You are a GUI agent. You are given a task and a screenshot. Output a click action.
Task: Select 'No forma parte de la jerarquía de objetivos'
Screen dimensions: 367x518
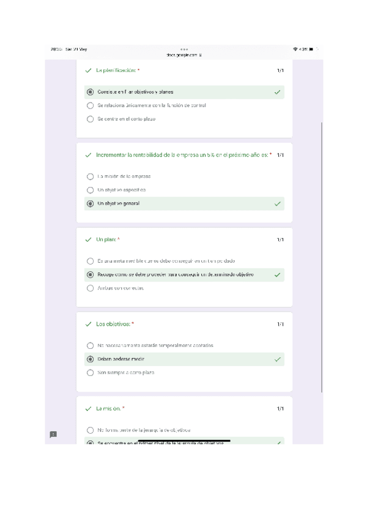tap(91, 430)
